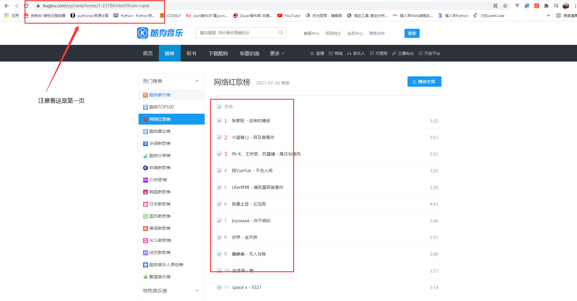Expand the 特色音乐榜 section

[x=197, y=290]
